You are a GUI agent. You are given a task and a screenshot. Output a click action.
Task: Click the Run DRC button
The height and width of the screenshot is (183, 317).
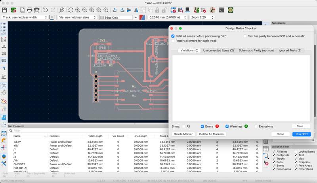point(302,134)
